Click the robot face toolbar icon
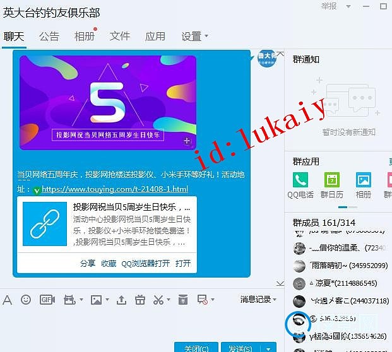This screenshot has width=392, height=352. point(69,300)
